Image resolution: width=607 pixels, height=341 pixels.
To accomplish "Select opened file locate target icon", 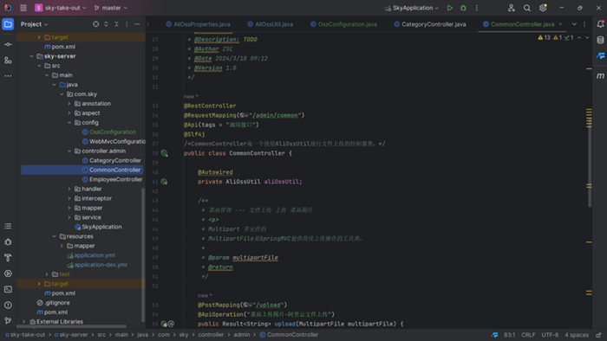I will coord(95,24).
